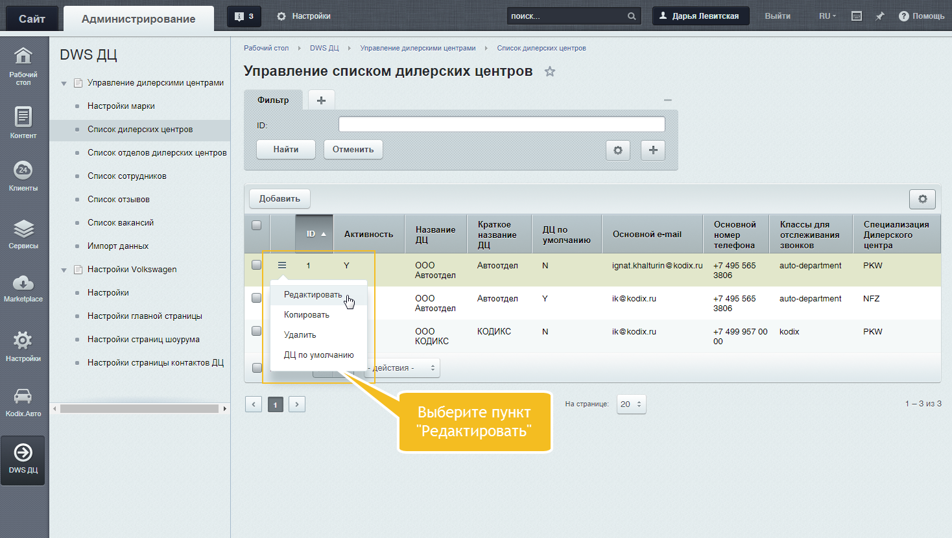Image resolution: width=952 pixels, height=538 pixels.
Task: Open the row 1 hamburger actions menu
Action: [x=282, y=265]
